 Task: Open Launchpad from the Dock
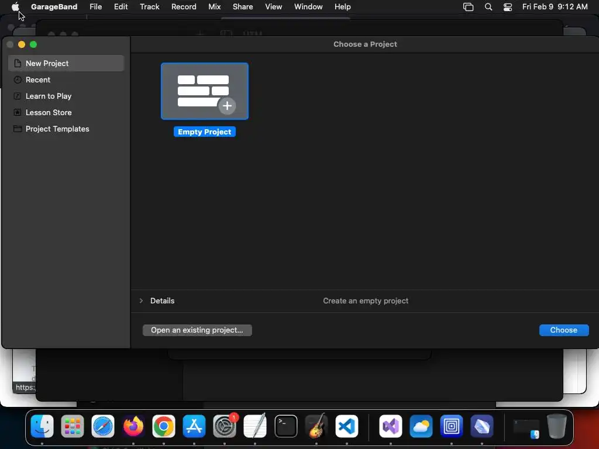click(72, 426)
